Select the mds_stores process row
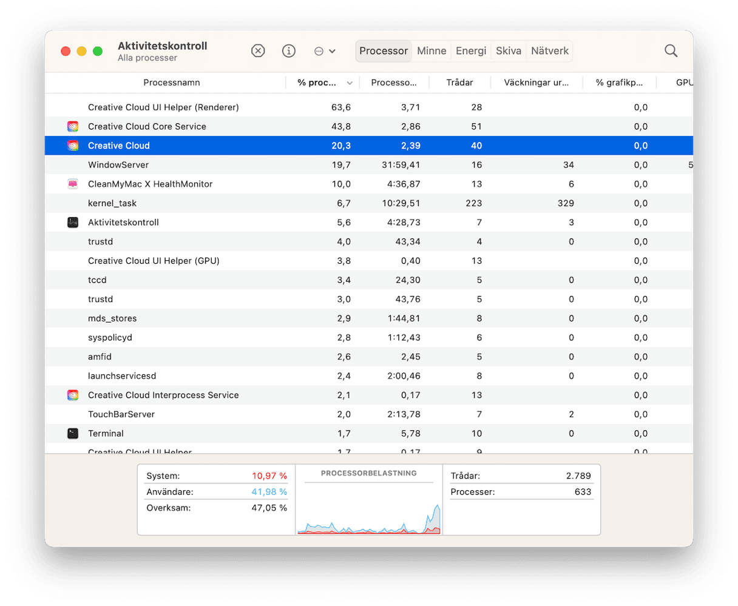The width and height of the screenshot is (738, 606). coord(369,318)
